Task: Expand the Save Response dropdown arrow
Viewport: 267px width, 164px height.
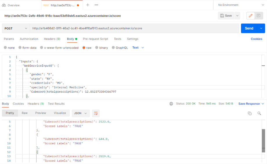Action: tap(263, 104)
